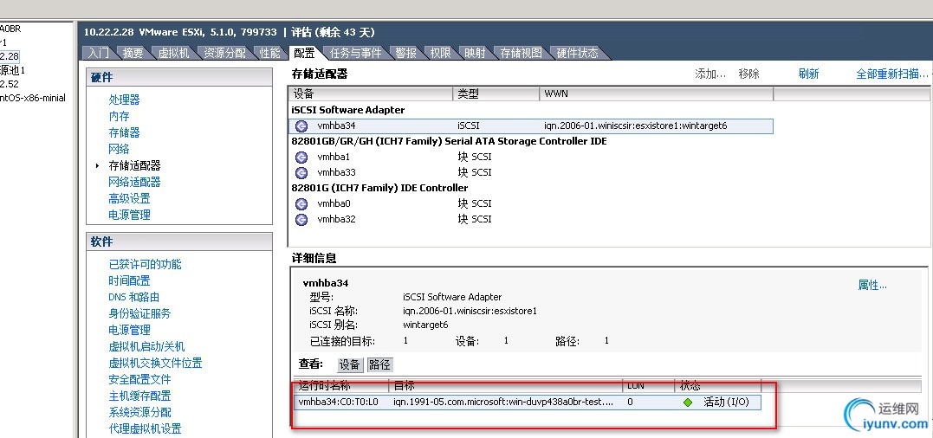Open the 存储视图 tab
The width and height of the screenshot is (933, 438).
pyautogui.click(x=522, y=53)
